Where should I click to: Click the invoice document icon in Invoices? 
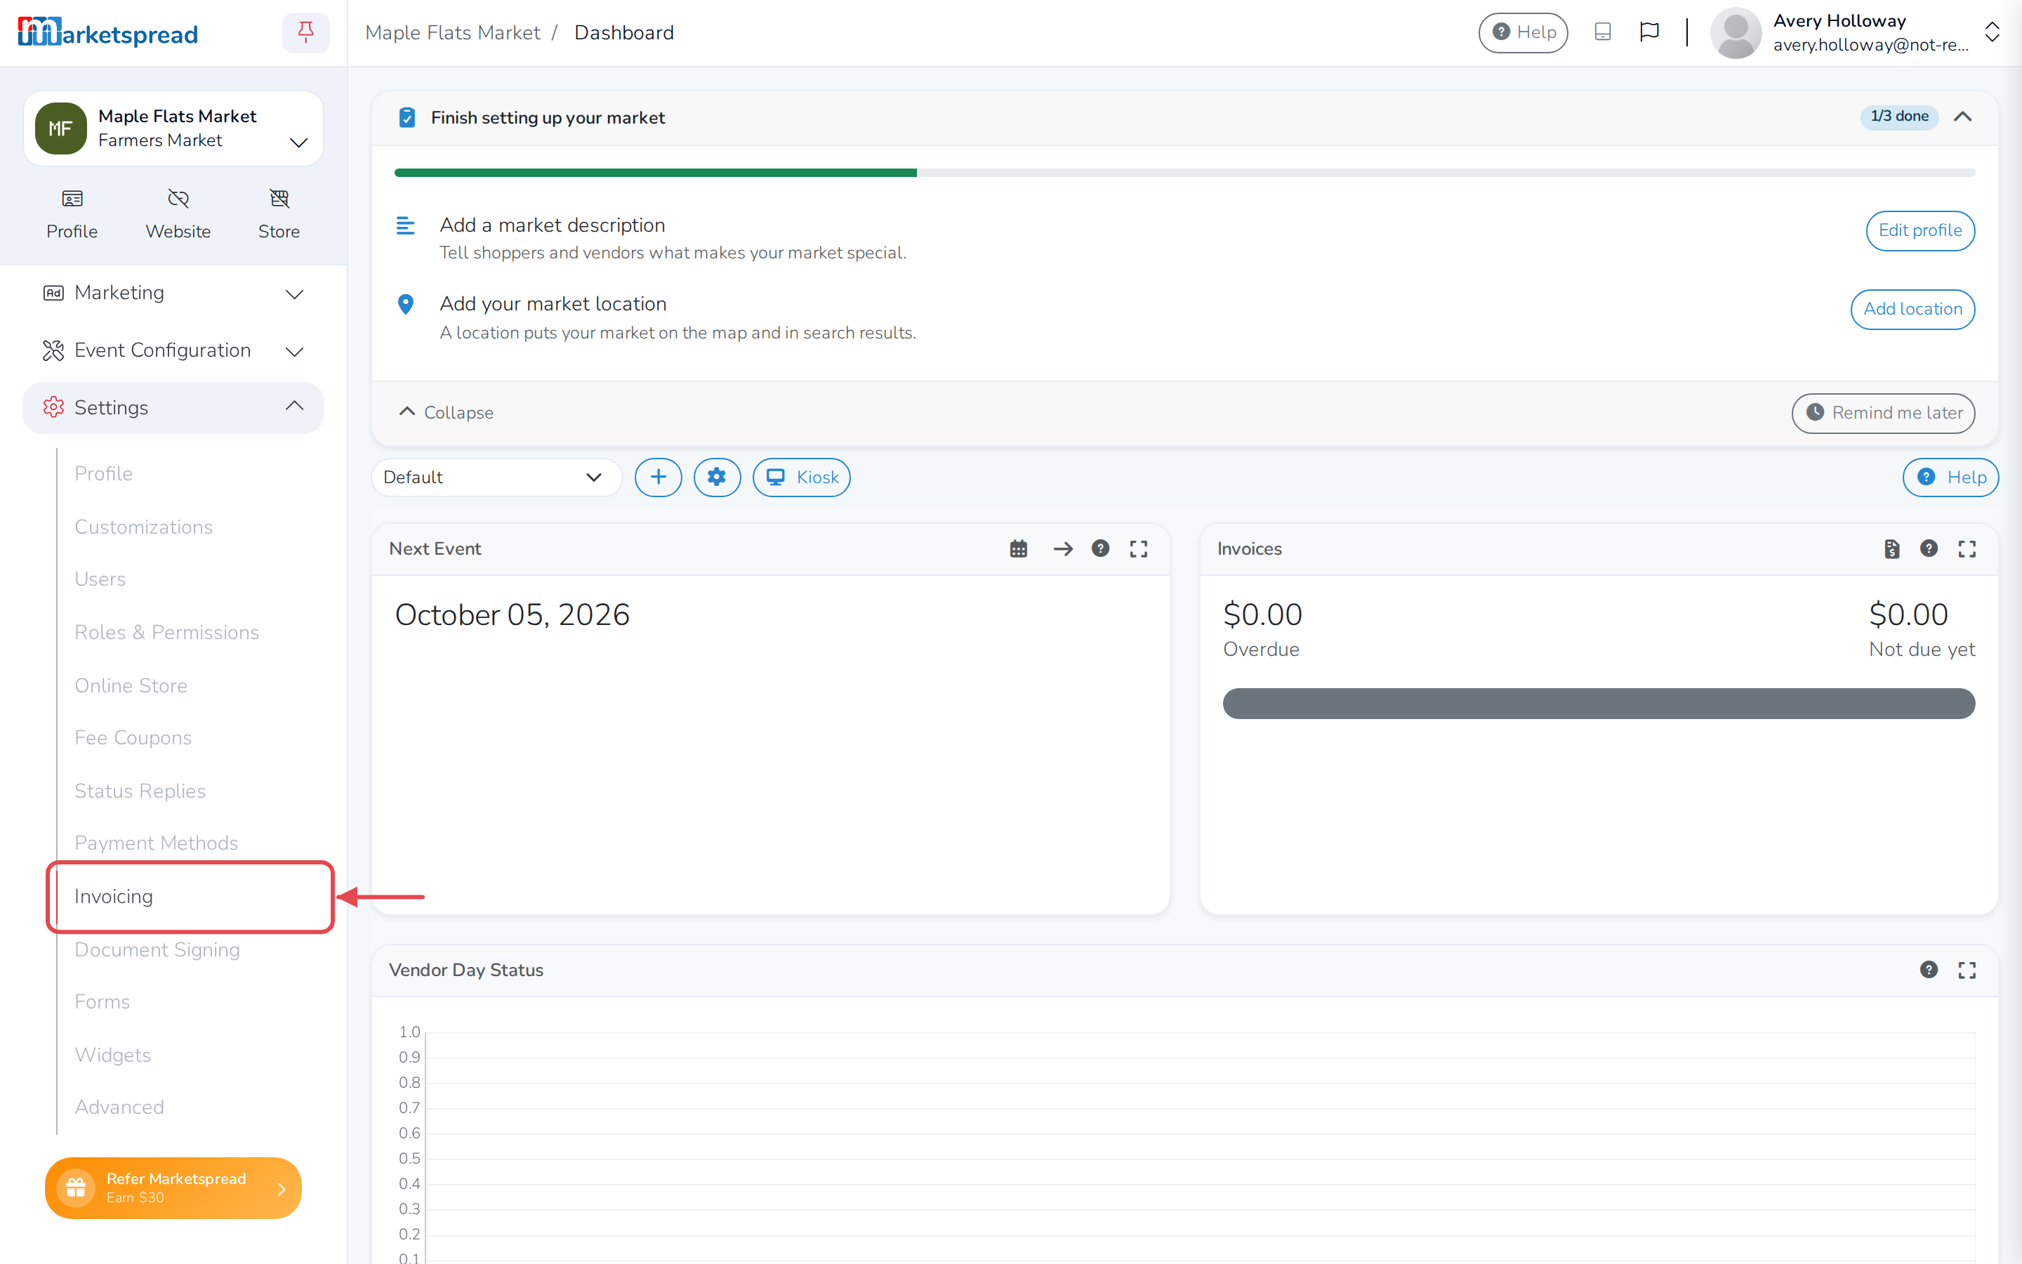coord(1891,549)
